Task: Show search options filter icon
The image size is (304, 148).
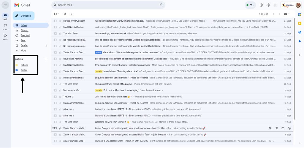Action: [161, 5]
